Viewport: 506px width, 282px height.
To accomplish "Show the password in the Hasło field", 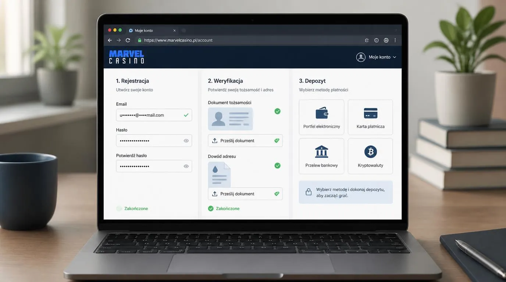I will pos(186,141).
